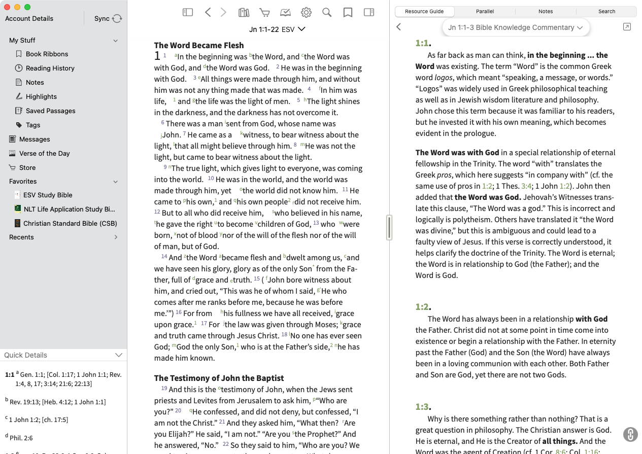Open Tags in sidebar
Screen dimensions: 642x454
(x=33, y=125)
